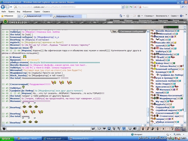Image resolution: width=188 pixels, height=141 pixels.
Task: Switch to RapidShare Chrome taskbar window
Action: pos(28,139)
